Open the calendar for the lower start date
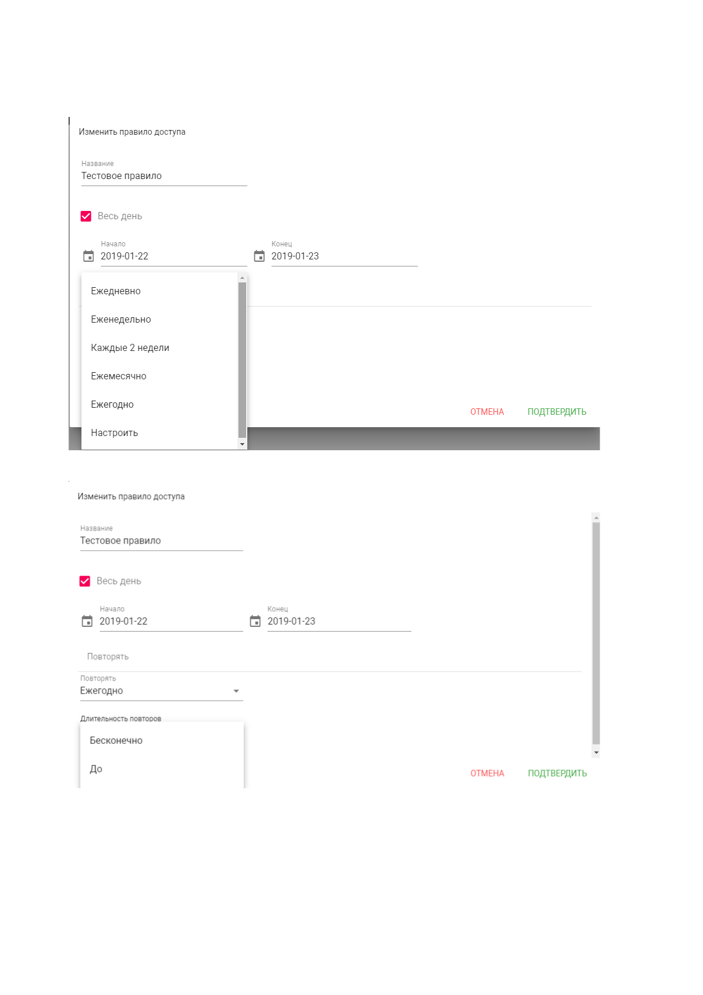This screenshot has height=995, width=703. [x=87, y=621]
